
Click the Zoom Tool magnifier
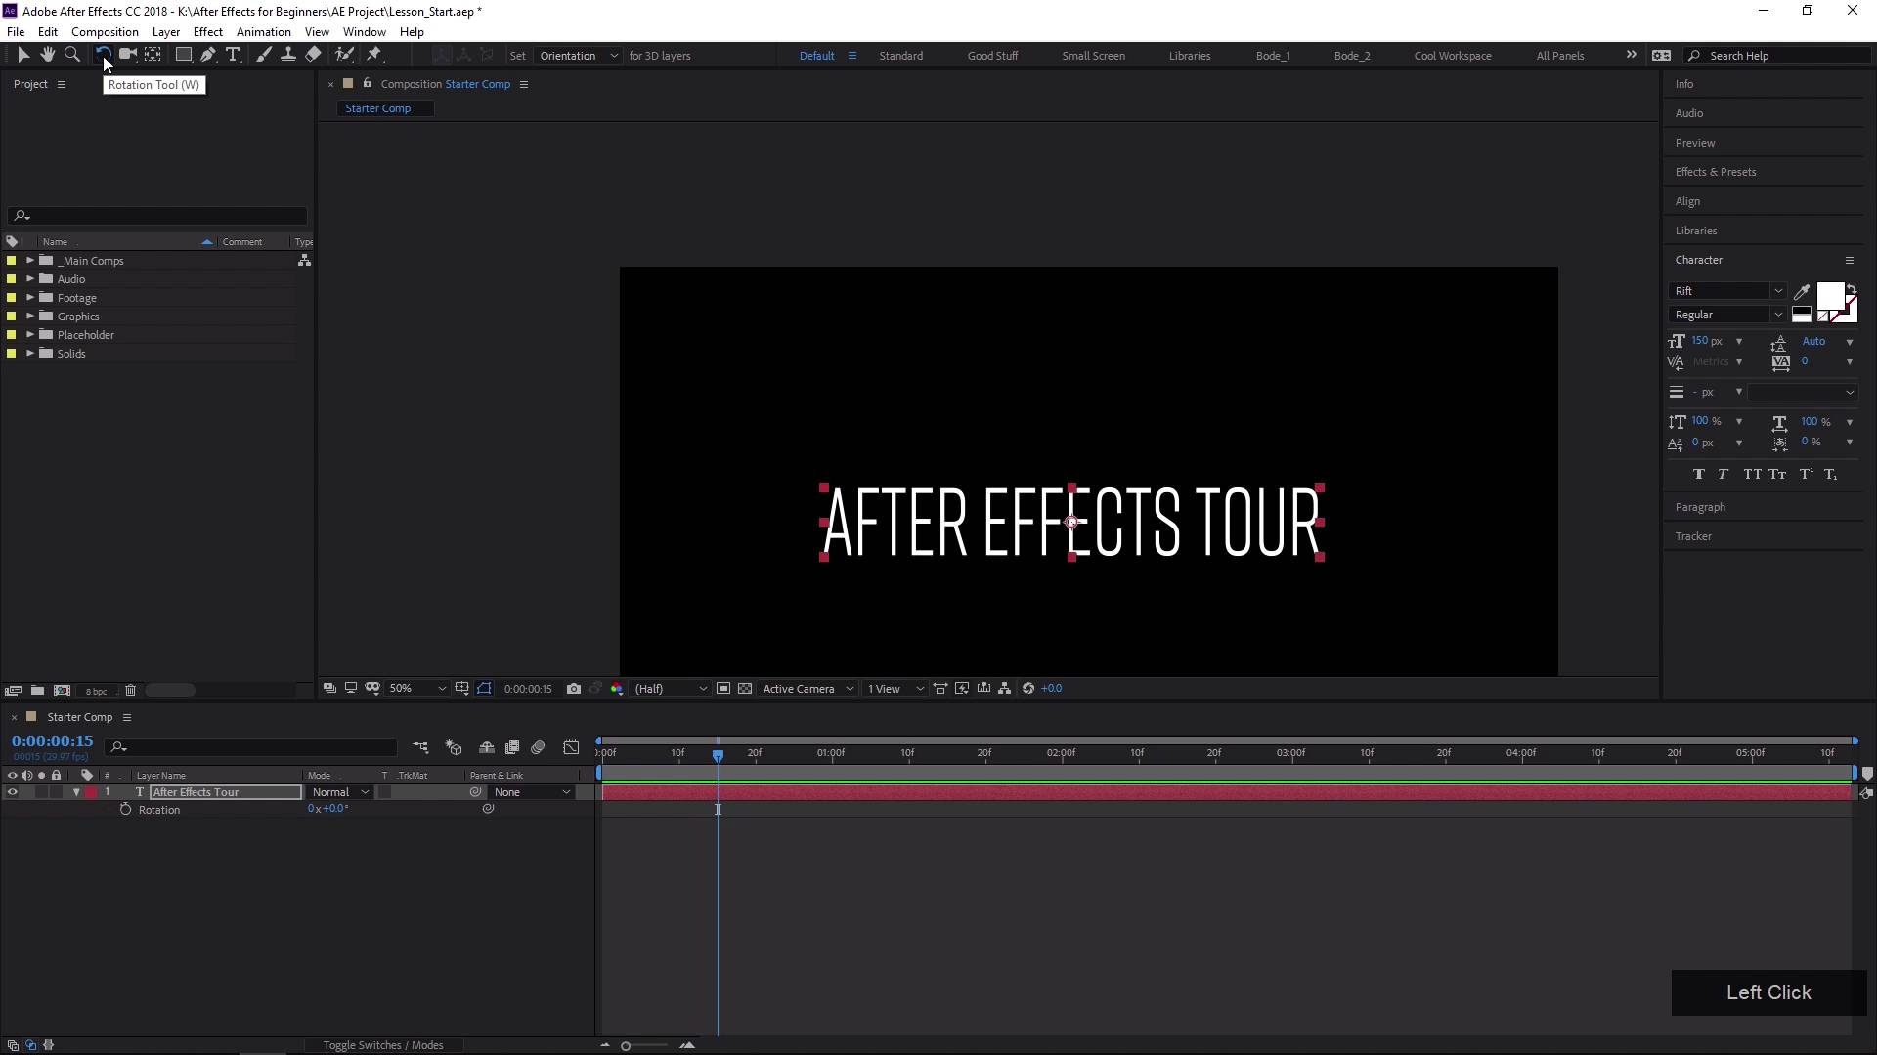(x=72, y=54)
